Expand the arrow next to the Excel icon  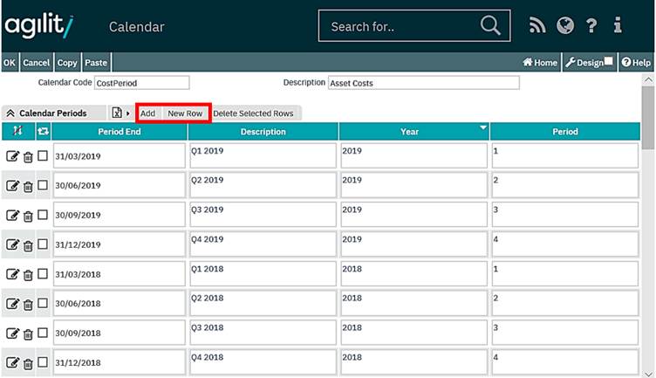(x=128, y=113)
